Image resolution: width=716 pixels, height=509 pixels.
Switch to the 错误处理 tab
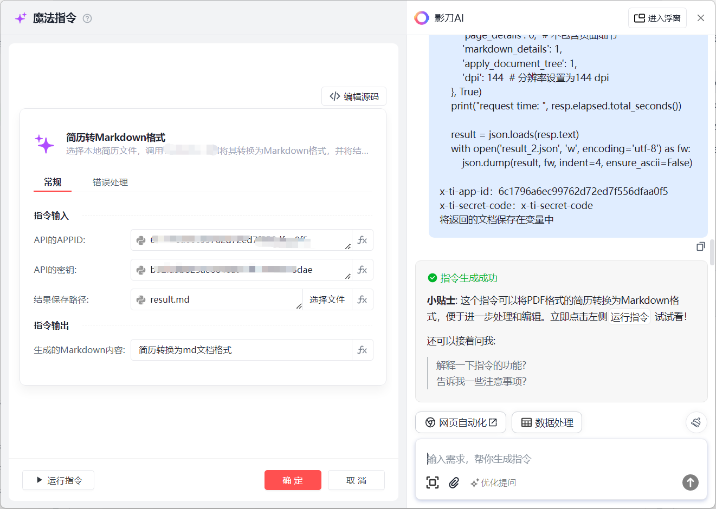point(110,182)
